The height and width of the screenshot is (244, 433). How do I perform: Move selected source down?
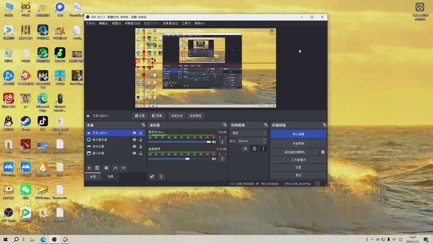123,168
